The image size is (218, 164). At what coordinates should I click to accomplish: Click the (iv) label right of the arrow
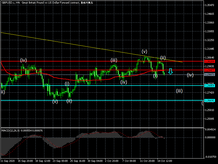point(190,75)
